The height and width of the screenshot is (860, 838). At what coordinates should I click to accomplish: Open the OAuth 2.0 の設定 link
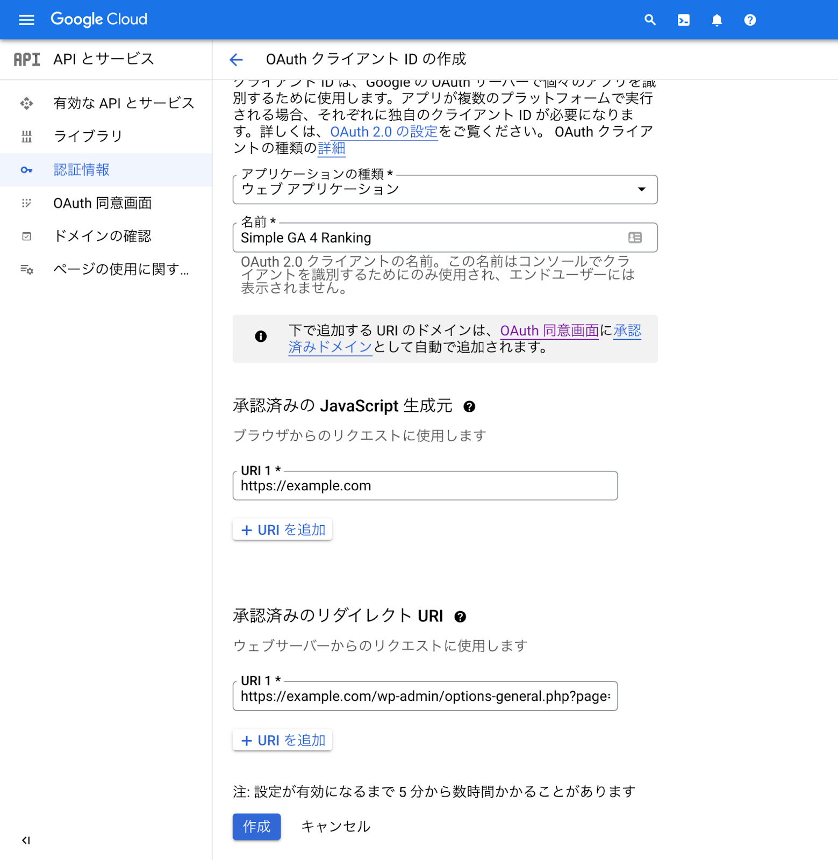(x=384, y=132)
